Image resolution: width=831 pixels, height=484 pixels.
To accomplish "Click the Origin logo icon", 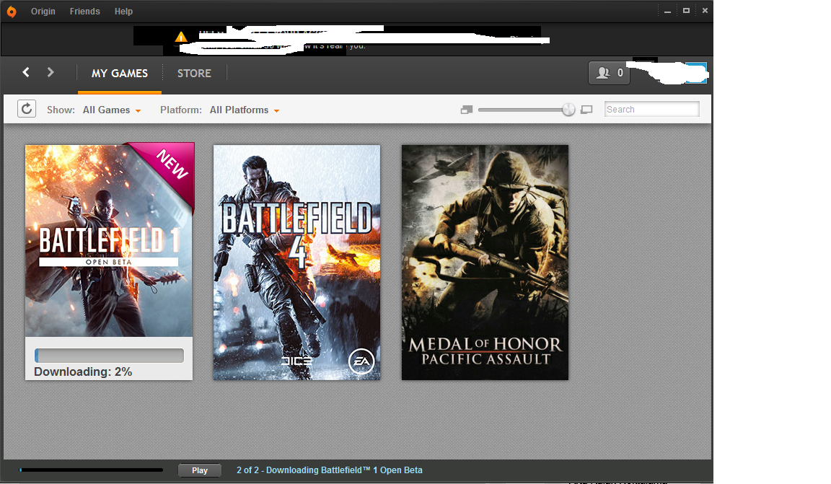I will tap(12, 12).
